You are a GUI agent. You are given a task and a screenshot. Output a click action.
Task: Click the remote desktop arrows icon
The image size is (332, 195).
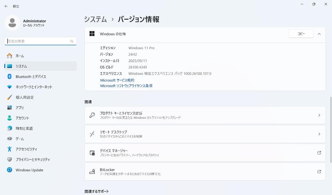tap(92, 134)
